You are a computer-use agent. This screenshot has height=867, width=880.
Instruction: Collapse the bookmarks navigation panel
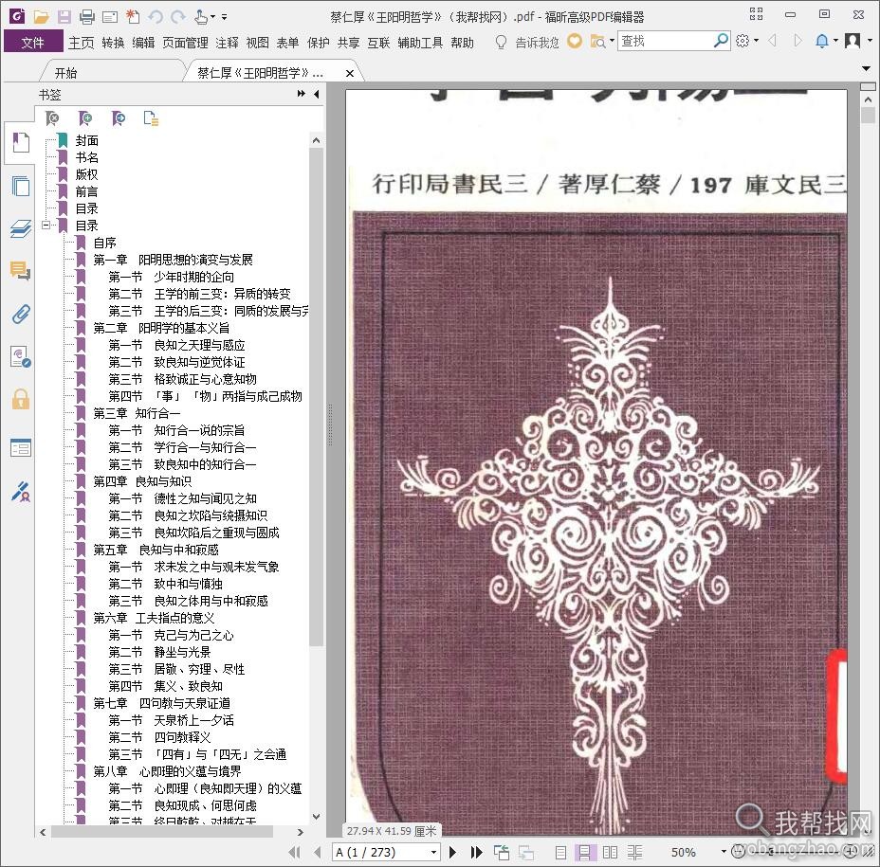(317, 94)
